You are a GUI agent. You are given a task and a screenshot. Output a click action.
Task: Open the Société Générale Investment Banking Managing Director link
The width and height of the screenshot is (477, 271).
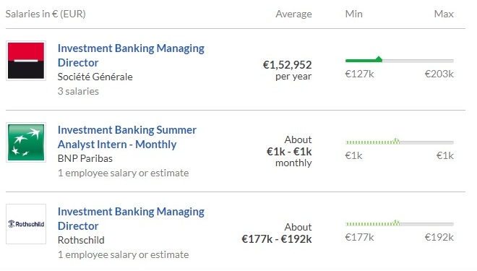pos(131,56)
